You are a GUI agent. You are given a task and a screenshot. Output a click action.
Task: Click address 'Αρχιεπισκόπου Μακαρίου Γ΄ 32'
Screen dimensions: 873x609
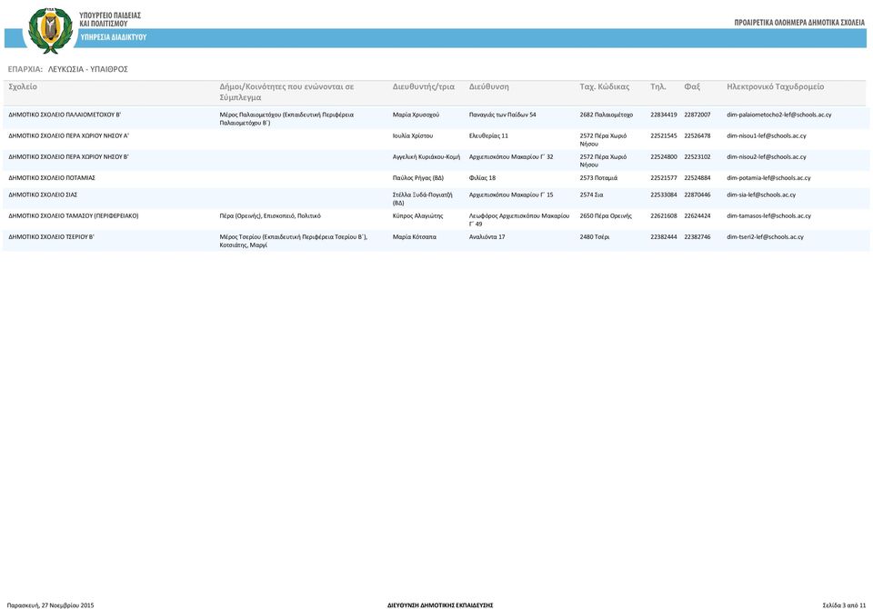[511, 157]
